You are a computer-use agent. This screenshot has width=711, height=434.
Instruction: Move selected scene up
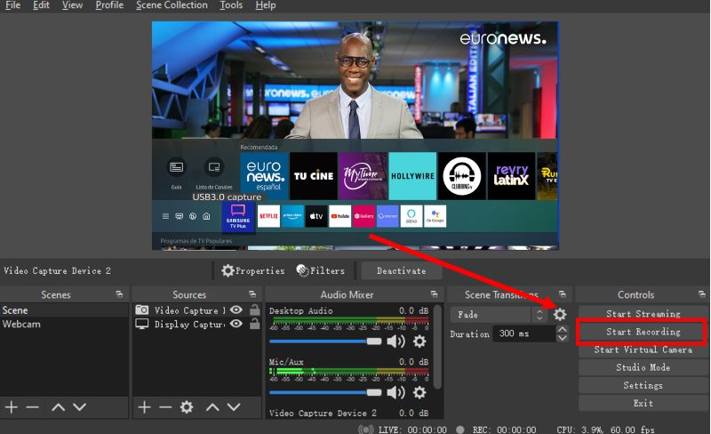58,407
